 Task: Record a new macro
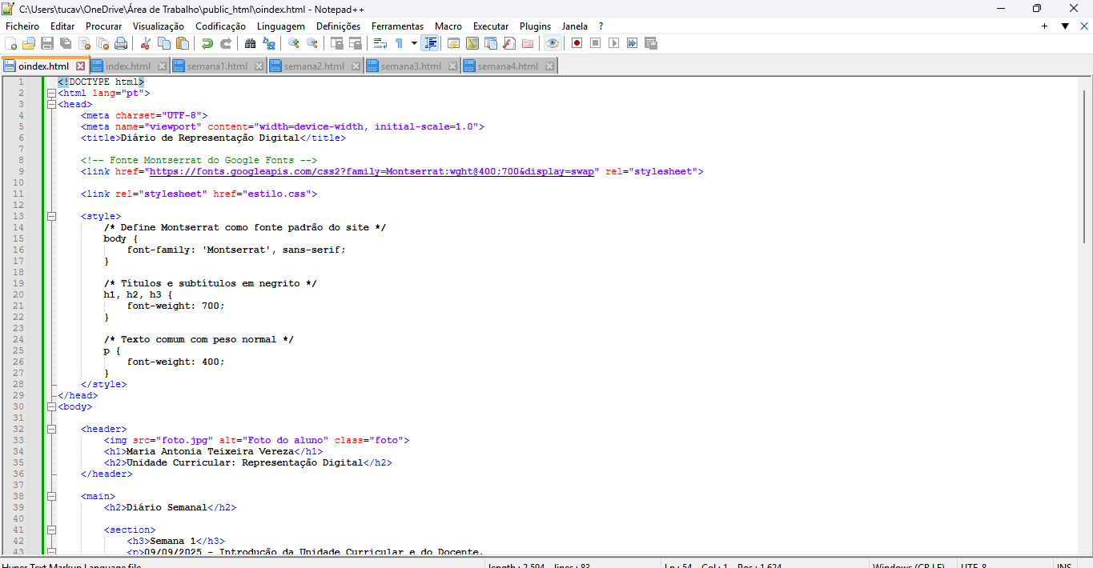576,42
